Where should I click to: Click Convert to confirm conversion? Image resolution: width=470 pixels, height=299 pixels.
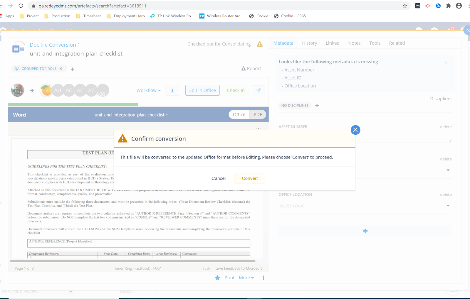click(250, 178)
